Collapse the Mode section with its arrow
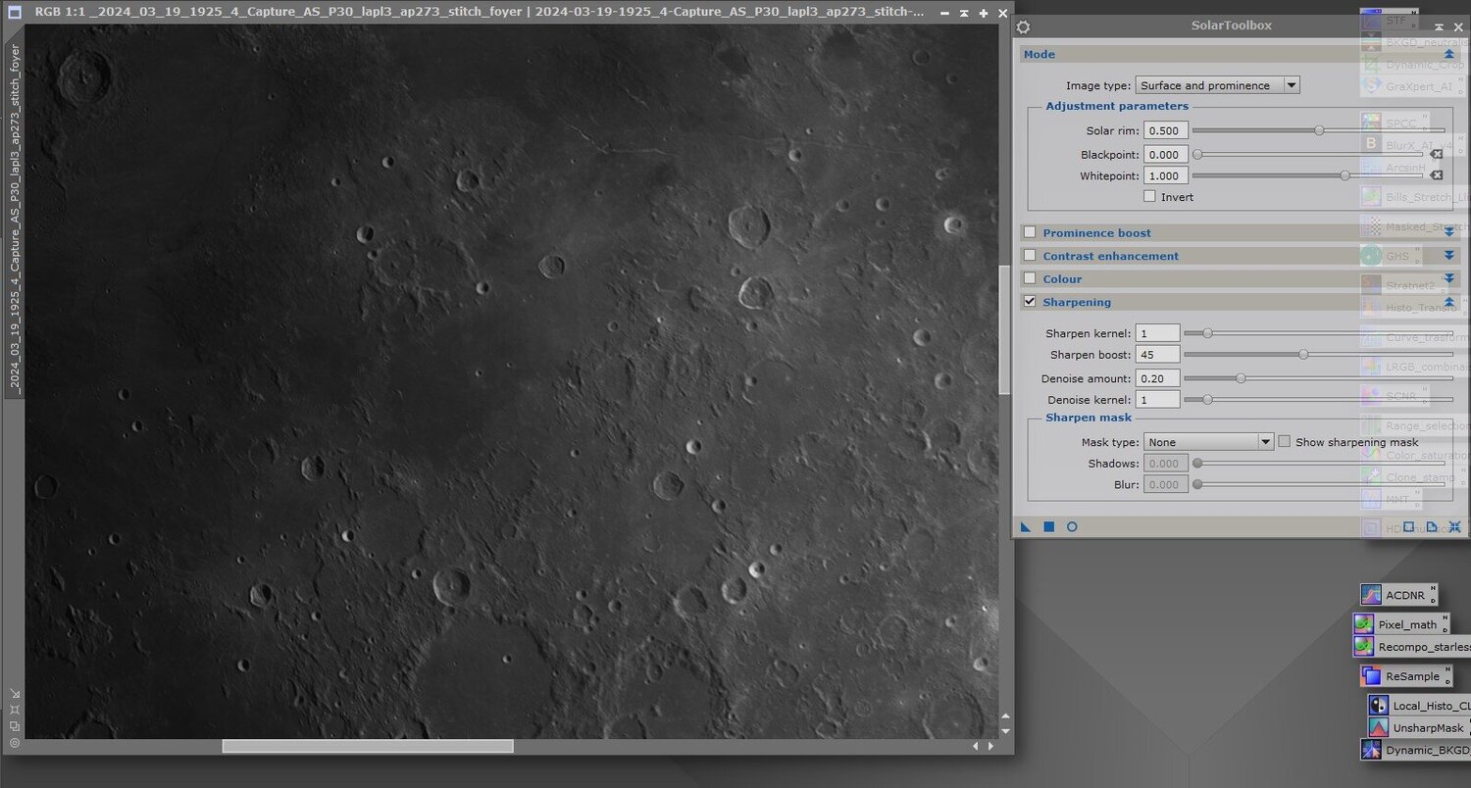The height and width of the screenshot is (788, 1471). 1448,55
